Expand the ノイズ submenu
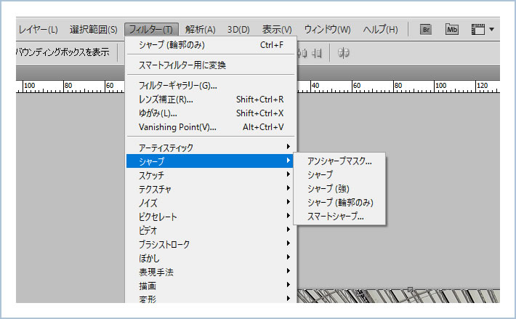The width and height of the screenshot is (516, 319). point(211,203)
